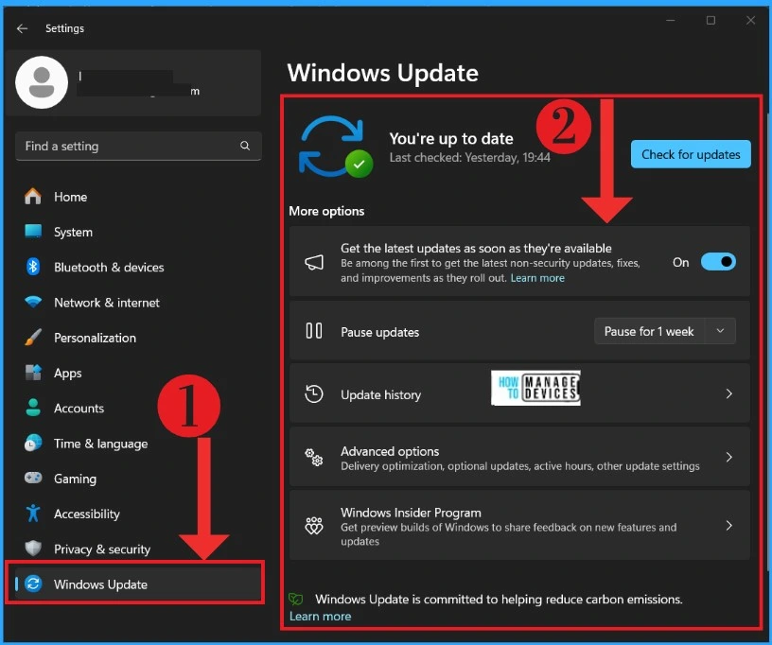
Task: Open Advanced options row
Action: [x=519, y=457]
